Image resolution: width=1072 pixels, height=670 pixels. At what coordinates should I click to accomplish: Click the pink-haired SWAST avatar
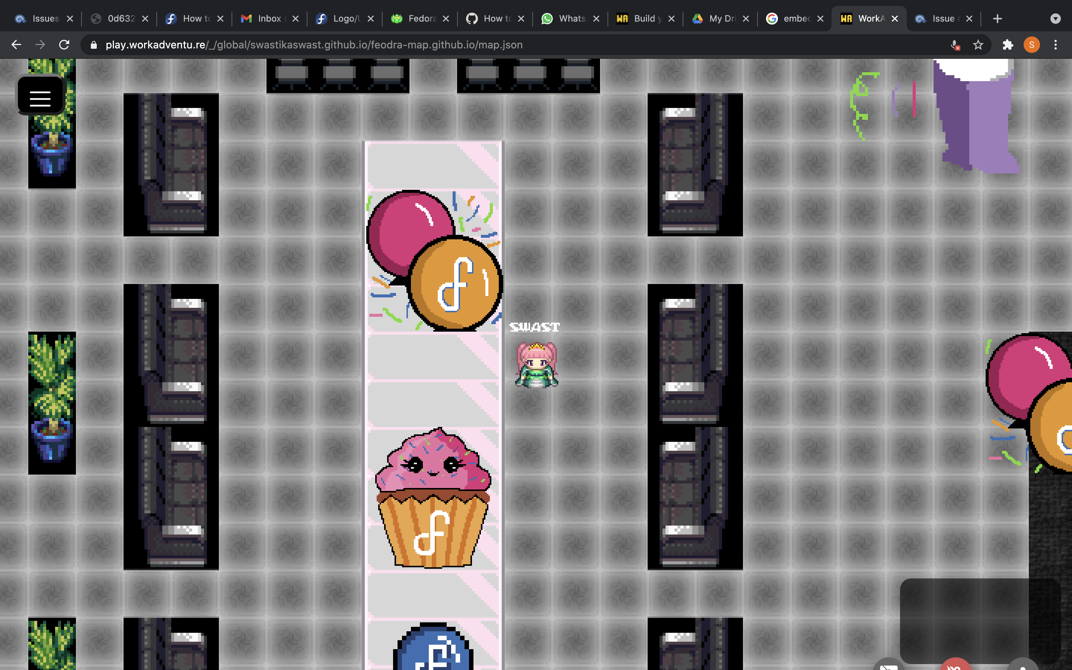[536, 365]
